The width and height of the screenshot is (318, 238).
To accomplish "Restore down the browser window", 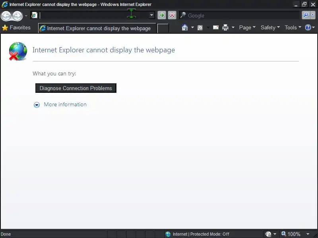I will [304, 4].
